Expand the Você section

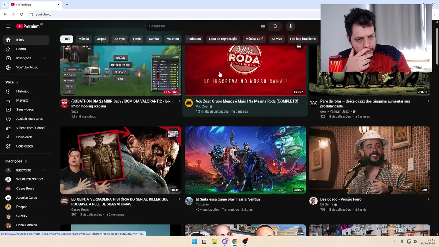pos(12,82)
